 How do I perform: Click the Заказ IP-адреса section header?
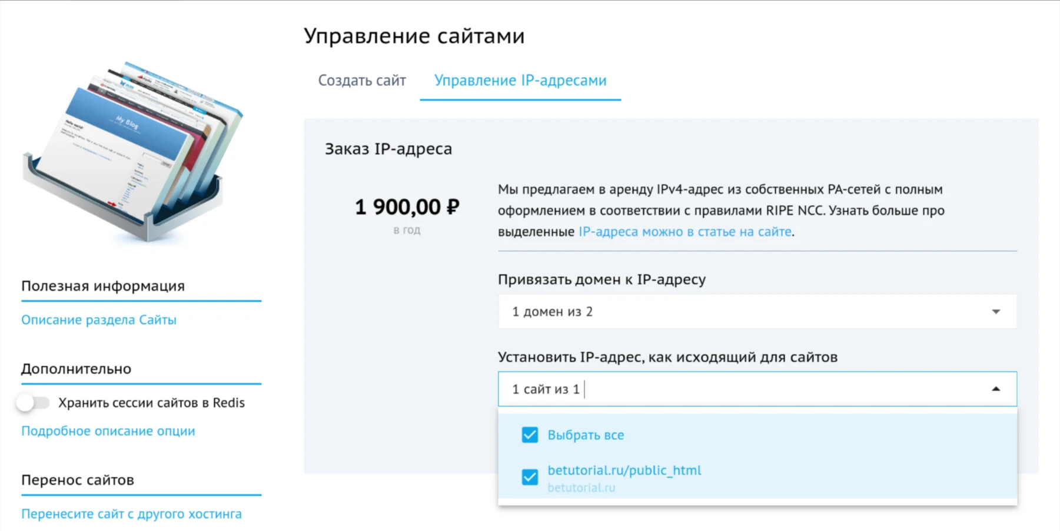click(388, 148)
